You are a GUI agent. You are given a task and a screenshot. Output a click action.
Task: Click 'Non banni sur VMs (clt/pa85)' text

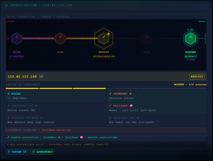point(131,122)
